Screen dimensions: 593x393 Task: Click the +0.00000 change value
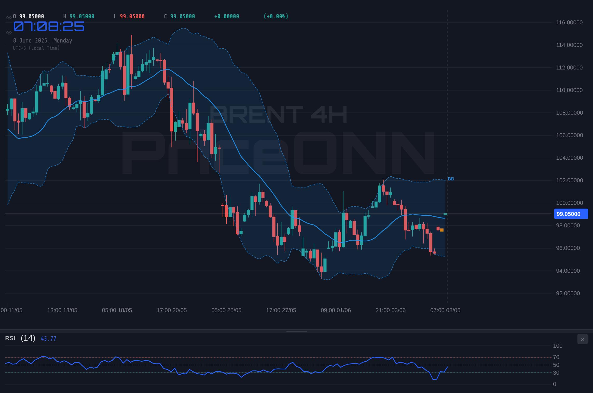point(227,16)
